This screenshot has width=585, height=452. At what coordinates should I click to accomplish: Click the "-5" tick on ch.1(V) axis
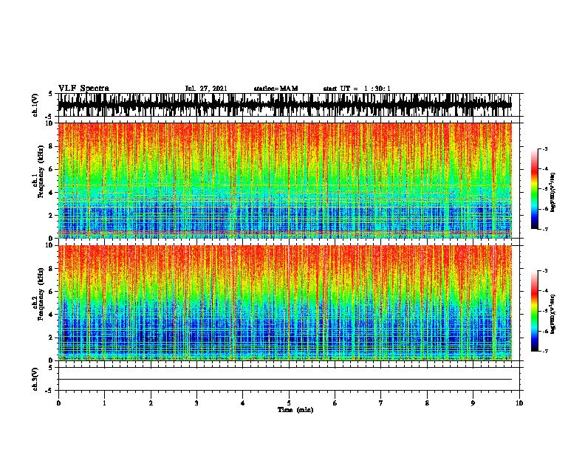click(x=49, y=117)
